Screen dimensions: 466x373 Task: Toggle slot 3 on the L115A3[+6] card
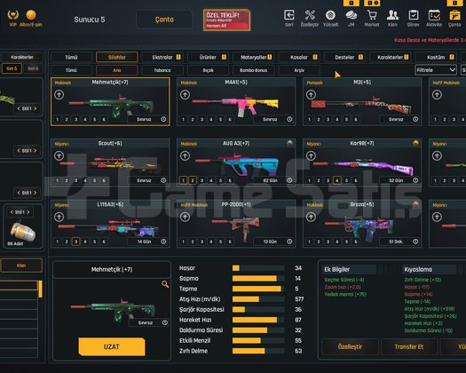pyautogui.click(x=75, y=242)
